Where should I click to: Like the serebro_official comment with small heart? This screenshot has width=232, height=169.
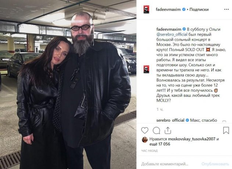click(x=224, y=121)
